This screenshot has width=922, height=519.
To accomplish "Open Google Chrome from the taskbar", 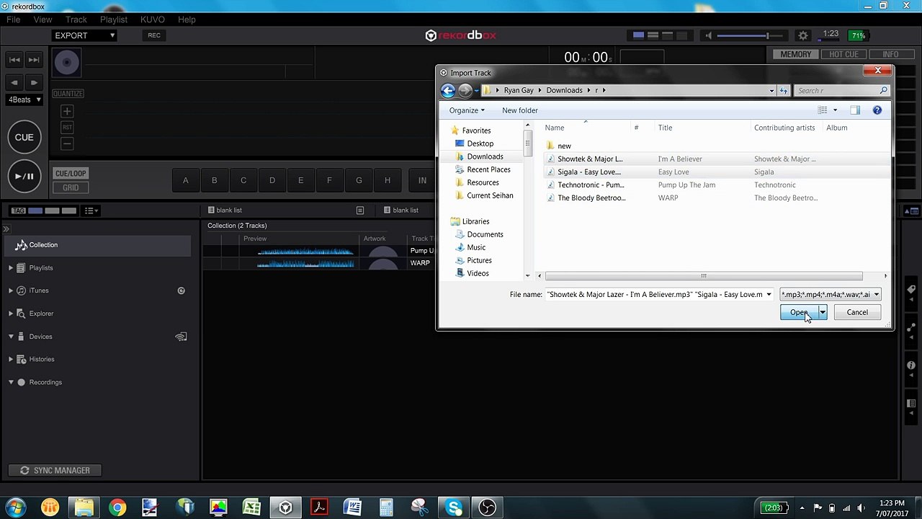I will point(117,507).
